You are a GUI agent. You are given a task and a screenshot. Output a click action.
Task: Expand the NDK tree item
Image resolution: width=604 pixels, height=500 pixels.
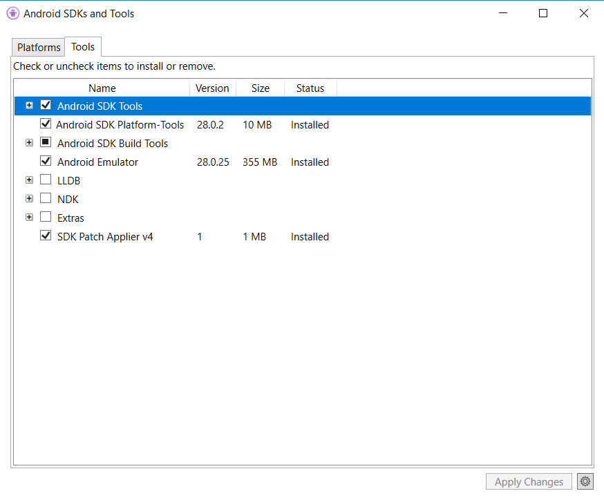[29, 198]
